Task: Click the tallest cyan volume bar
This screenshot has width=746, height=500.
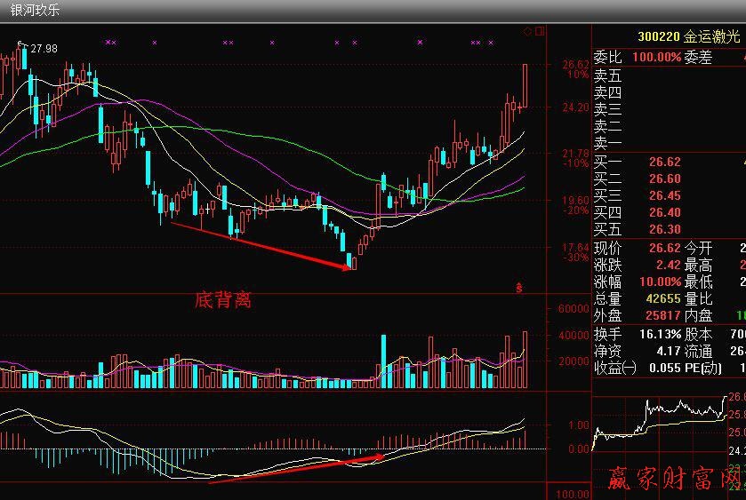Action: (x=383, y=361)
